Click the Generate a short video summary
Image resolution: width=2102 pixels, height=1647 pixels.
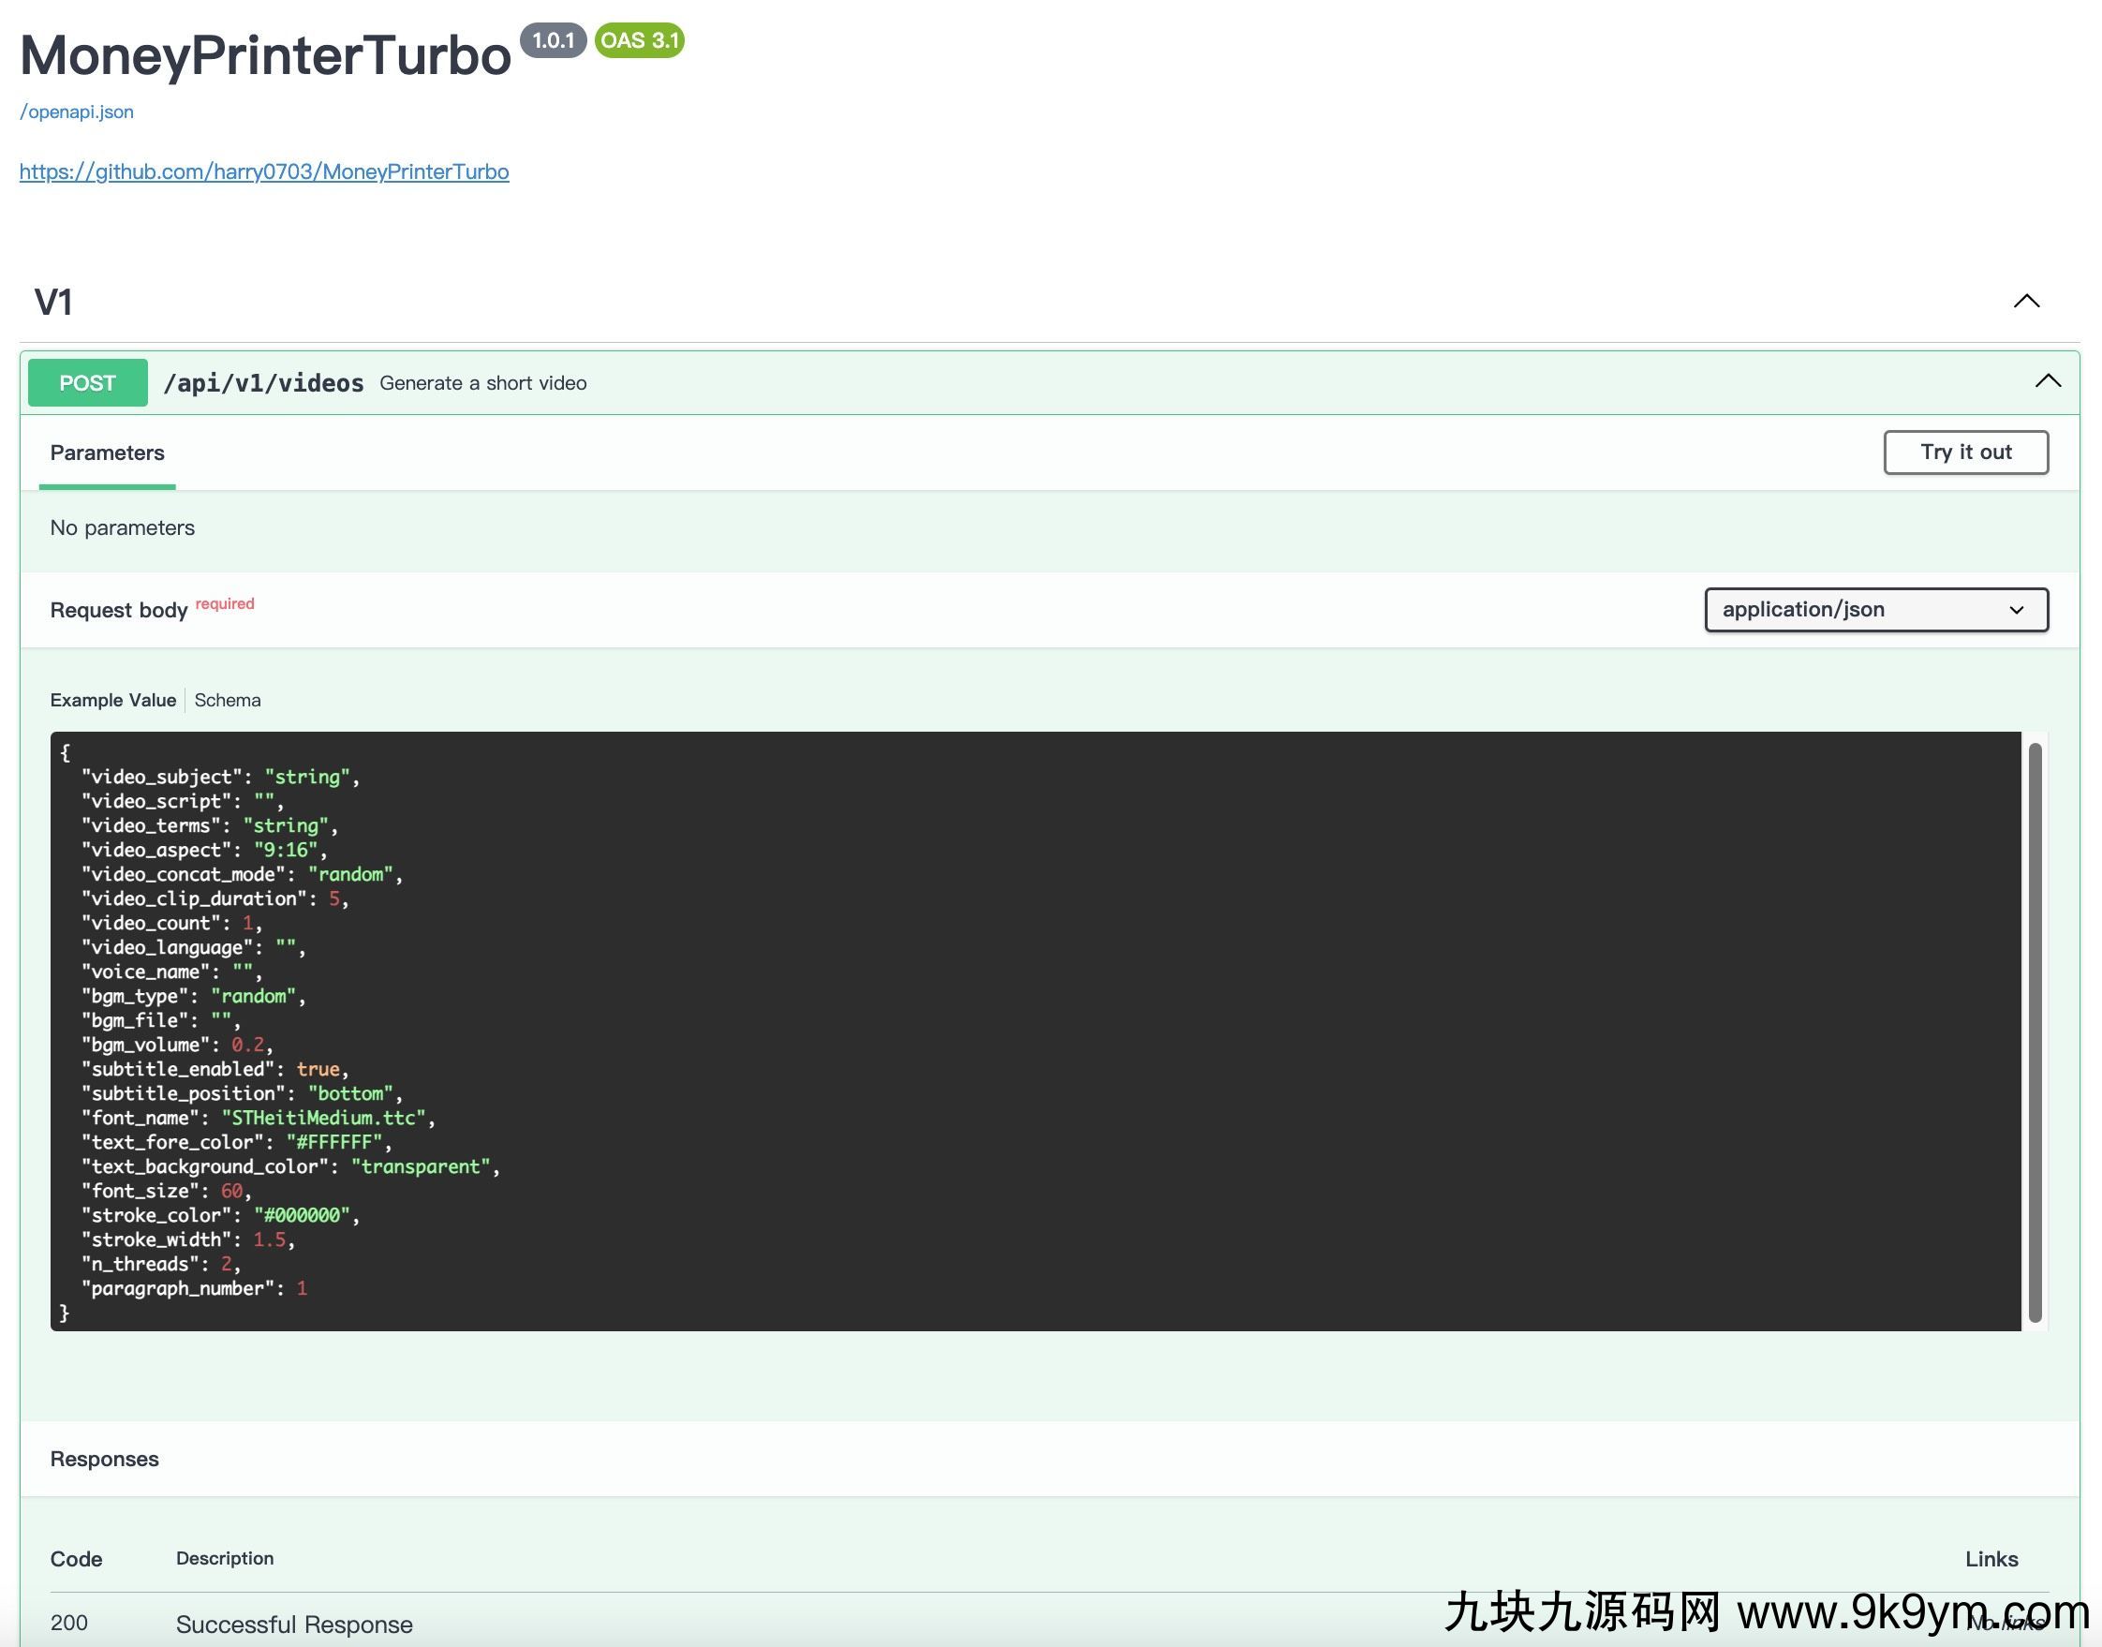(x=483, y=383)
